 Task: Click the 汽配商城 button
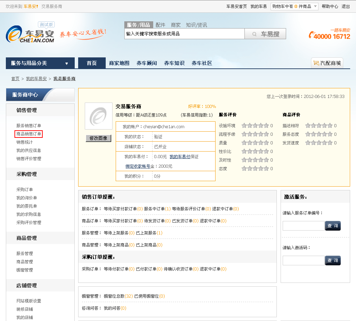point(327,63)
